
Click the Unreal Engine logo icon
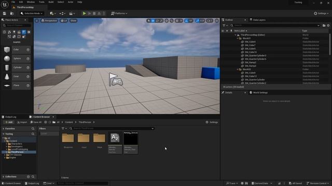point(5,4)
